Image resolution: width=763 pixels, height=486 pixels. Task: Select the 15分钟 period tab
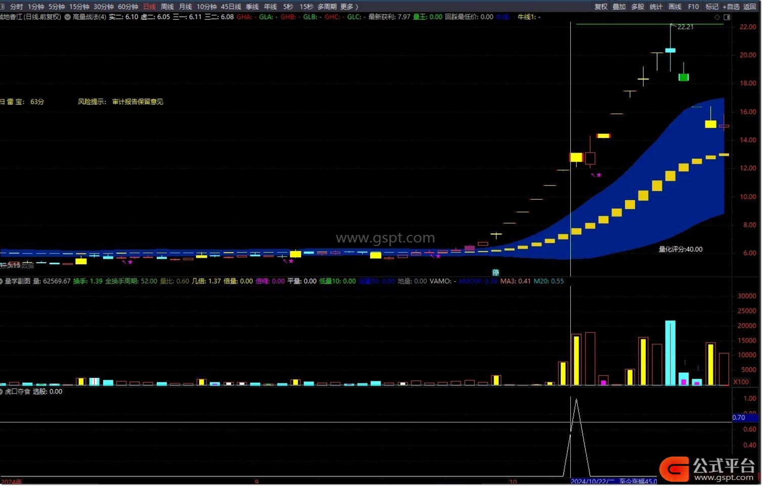[x=79, y=7]
